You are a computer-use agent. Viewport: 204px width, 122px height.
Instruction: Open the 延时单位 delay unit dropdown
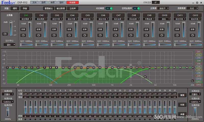pos(9,45)
